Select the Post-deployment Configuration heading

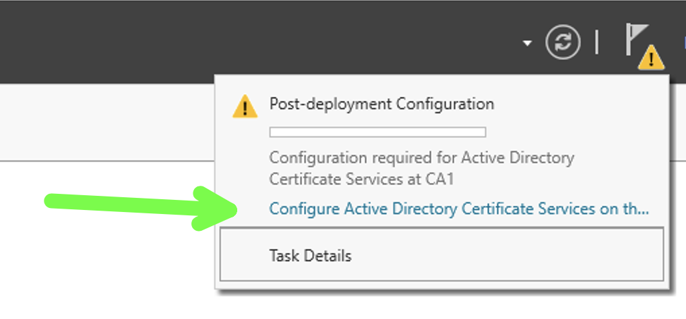[381, 104]
